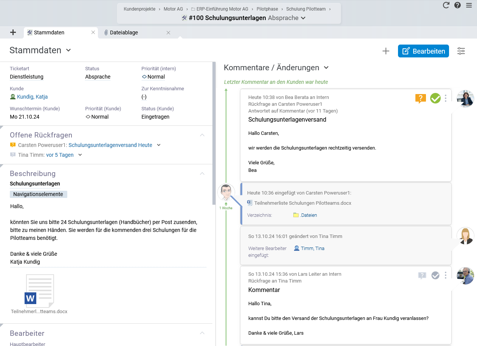The image size is (477, 346).
Task: Toggle gray Rückfrage icon on Lars's comment
Action: (422, 276)
